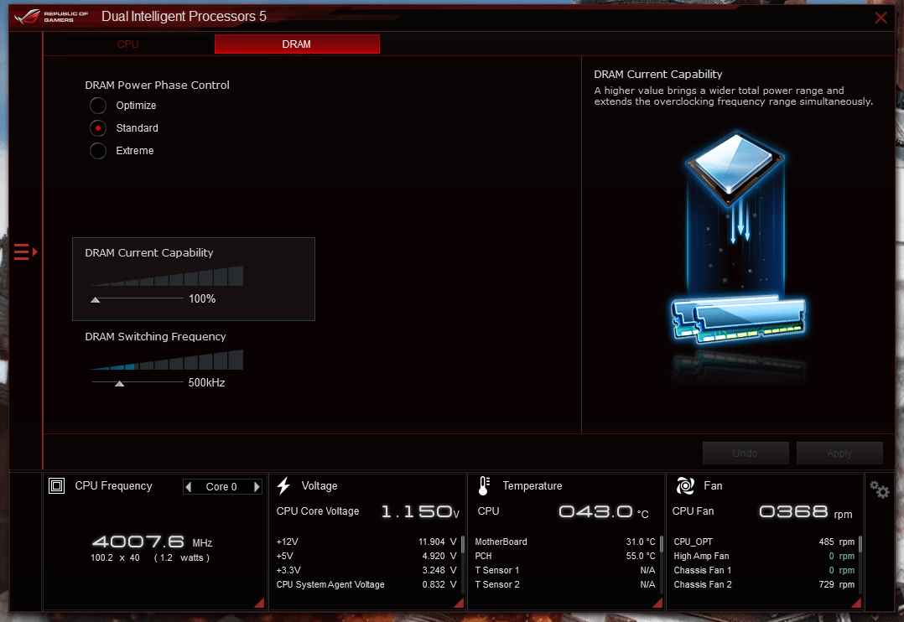Click the Fan panel icon

tap(685, 486)
